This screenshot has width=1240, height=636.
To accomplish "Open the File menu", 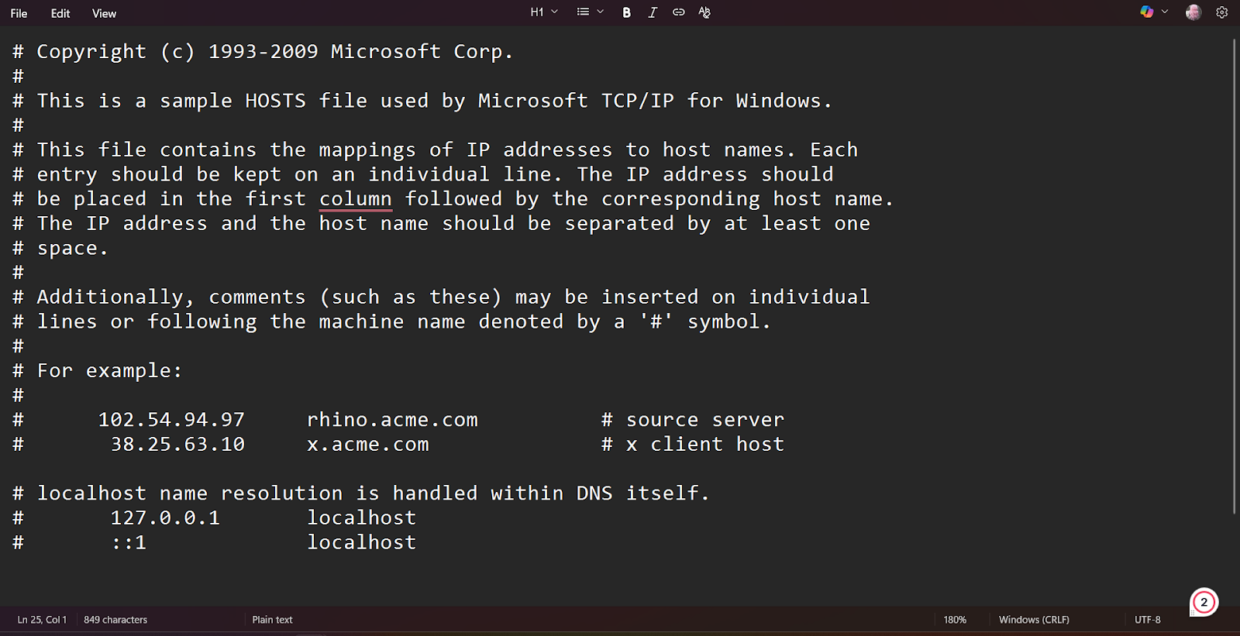I will coord(19,13).
